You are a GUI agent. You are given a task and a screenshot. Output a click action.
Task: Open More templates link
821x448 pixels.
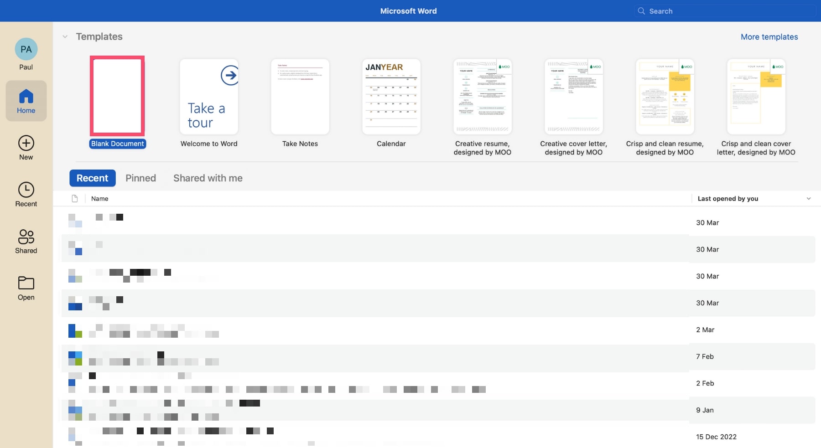pyautogui.click(x=769, y=37)
